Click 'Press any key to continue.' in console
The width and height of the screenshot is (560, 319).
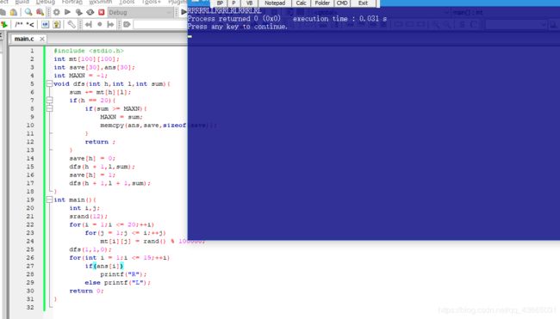pyautogui.click(x=238, y=27)
